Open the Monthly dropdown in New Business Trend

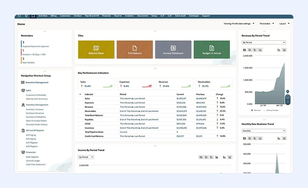pyautogui.click(x=264, y=131)
